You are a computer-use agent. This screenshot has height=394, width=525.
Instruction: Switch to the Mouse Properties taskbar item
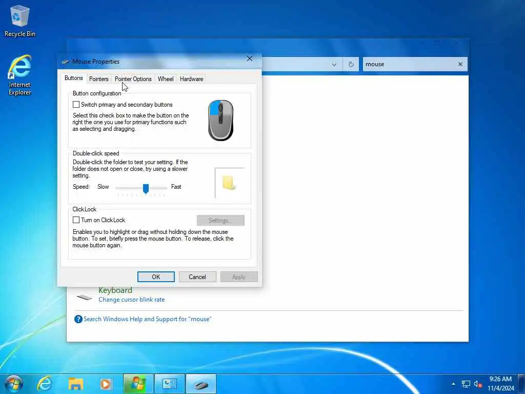point(201,384)
